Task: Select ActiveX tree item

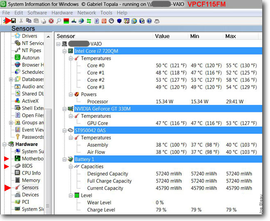Action: point(30,101)
